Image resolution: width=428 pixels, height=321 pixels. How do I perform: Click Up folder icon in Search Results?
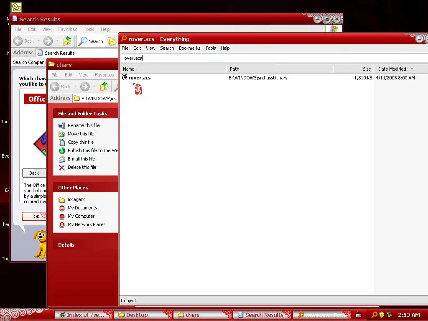[x=67, y=41]
